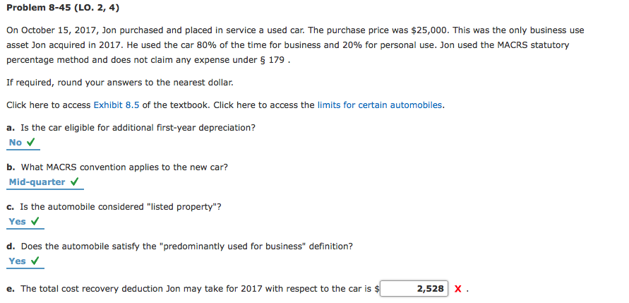The height and width of the screenshot is (303, 629).
Task: Open the limits for certain automobiles link
Action: pos(380,105)
